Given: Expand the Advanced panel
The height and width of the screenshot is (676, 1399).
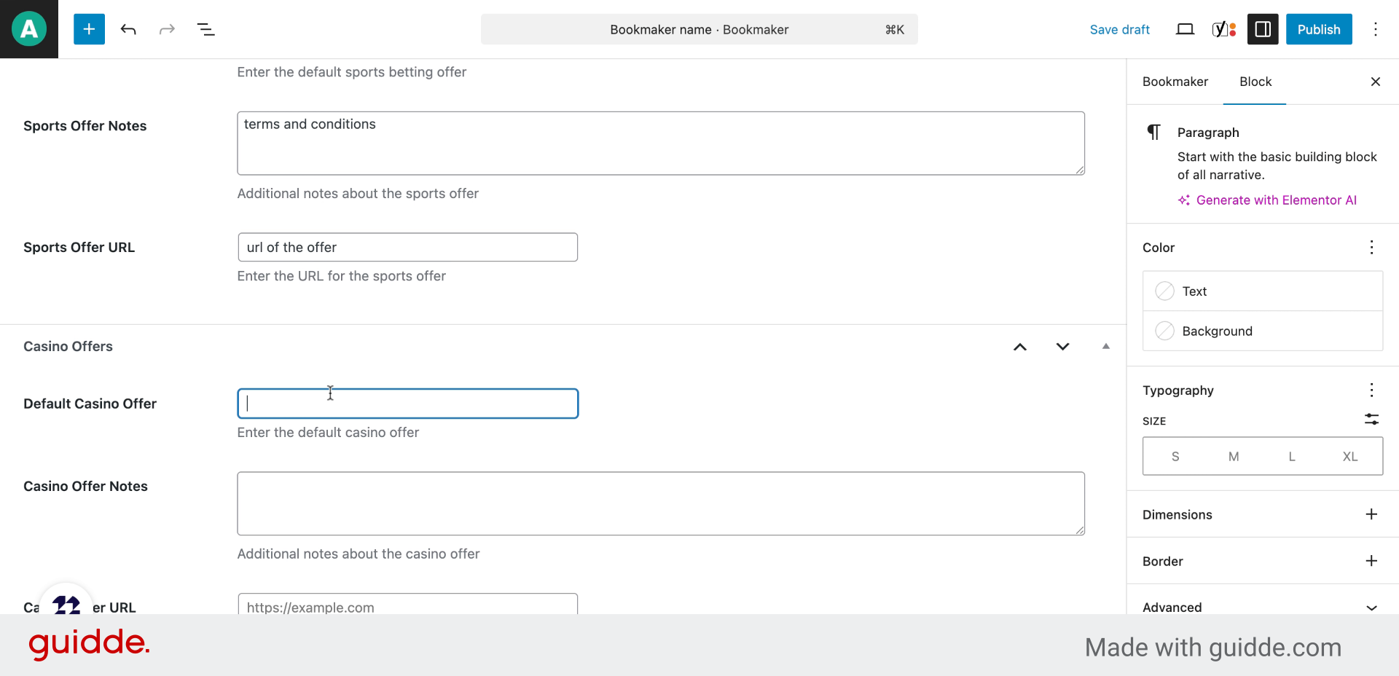Looking at the screenshot, I should click(x=1371, y=608).
